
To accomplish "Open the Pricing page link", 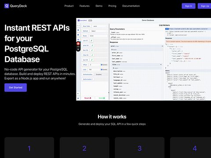I will click(x=112, y=6).
